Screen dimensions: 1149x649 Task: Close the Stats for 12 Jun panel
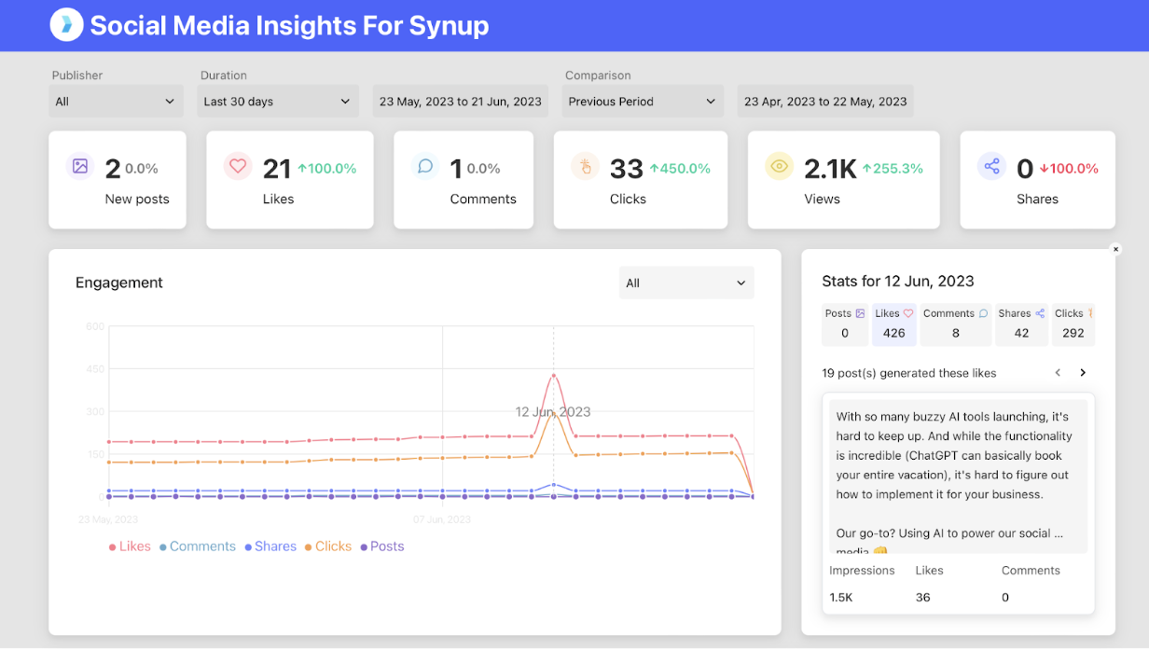coord(1115,249)
